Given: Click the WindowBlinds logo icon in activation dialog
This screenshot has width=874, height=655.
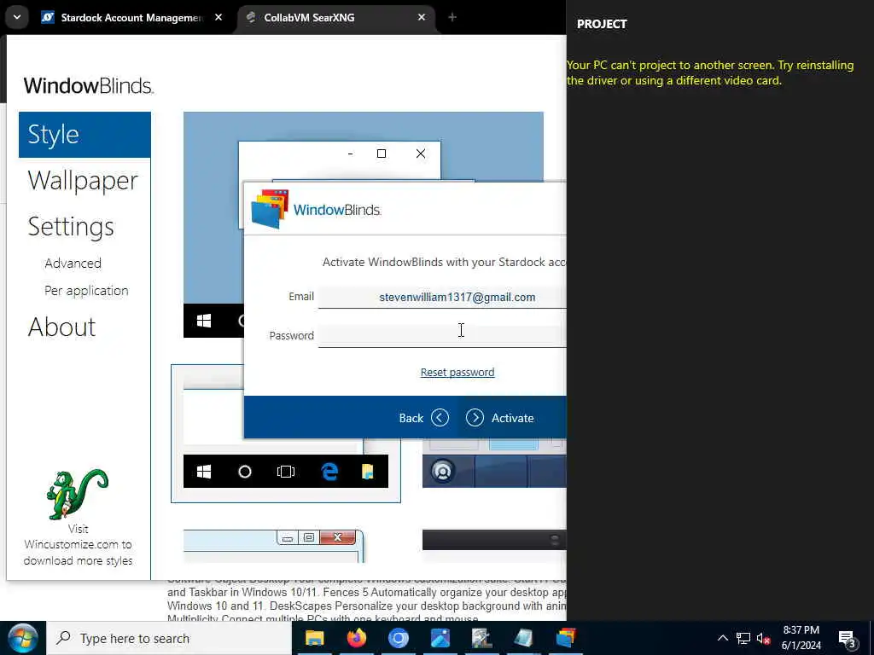Looking at the screenshot, I should [270, 209].
